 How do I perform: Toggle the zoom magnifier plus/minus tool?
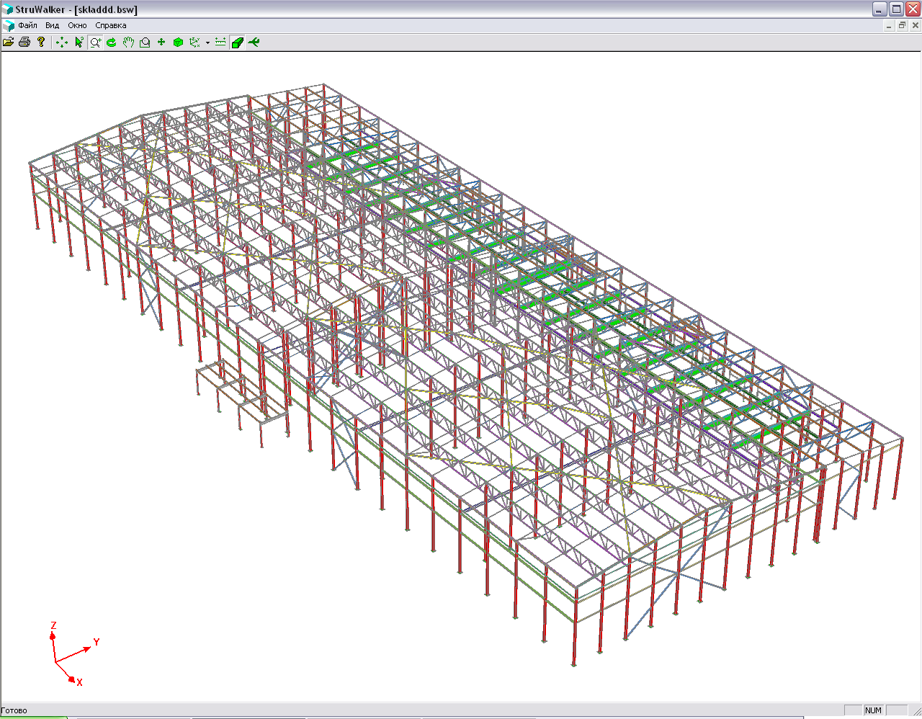[x=95, y=43]
